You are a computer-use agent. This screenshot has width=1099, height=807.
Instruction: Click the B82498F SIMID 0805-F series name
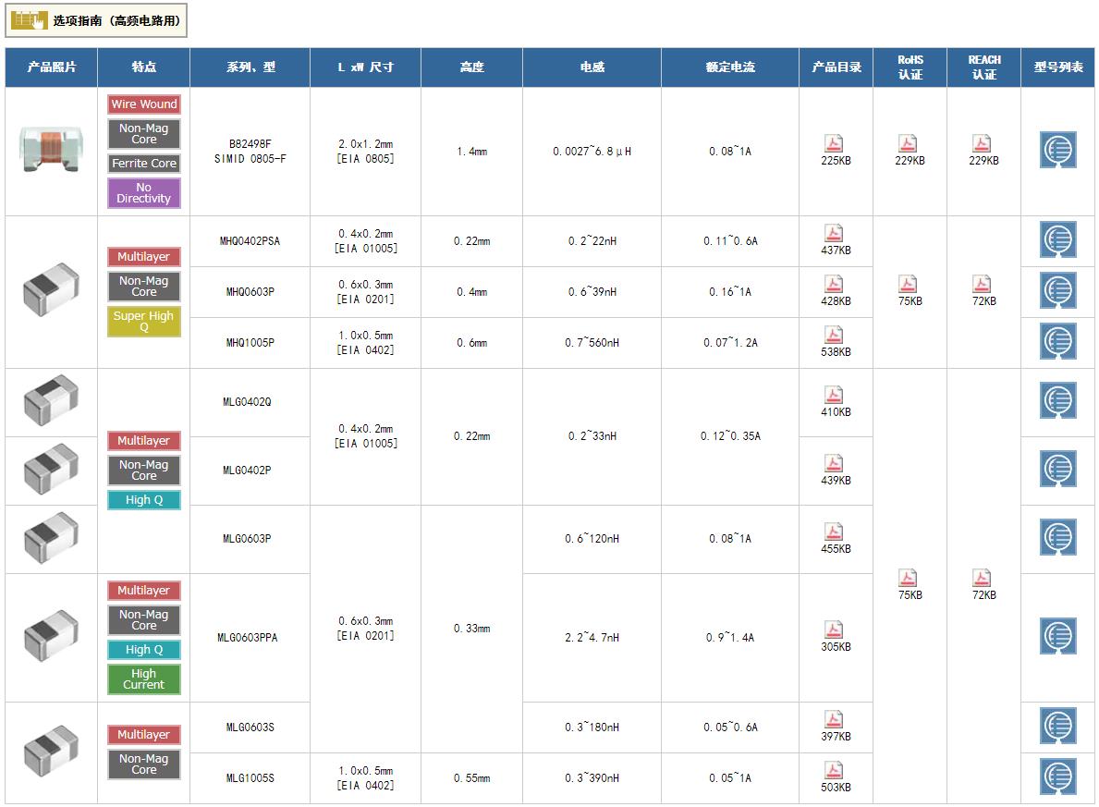250,152
